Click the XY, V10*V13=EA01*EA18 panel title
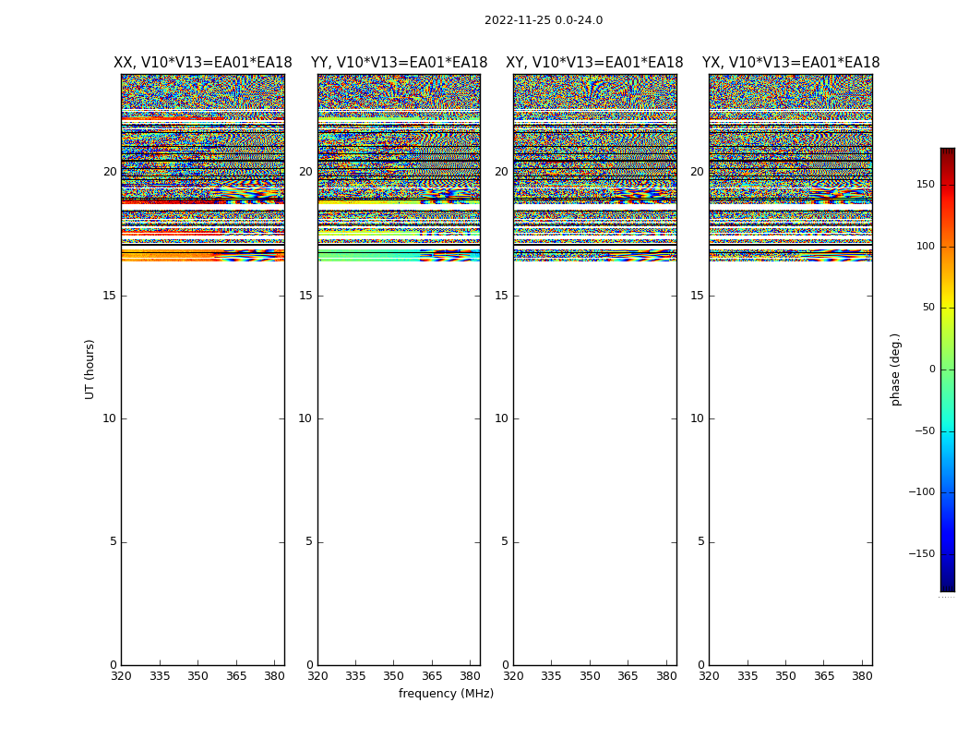969x739 pixels. click(x=594, y=63)
